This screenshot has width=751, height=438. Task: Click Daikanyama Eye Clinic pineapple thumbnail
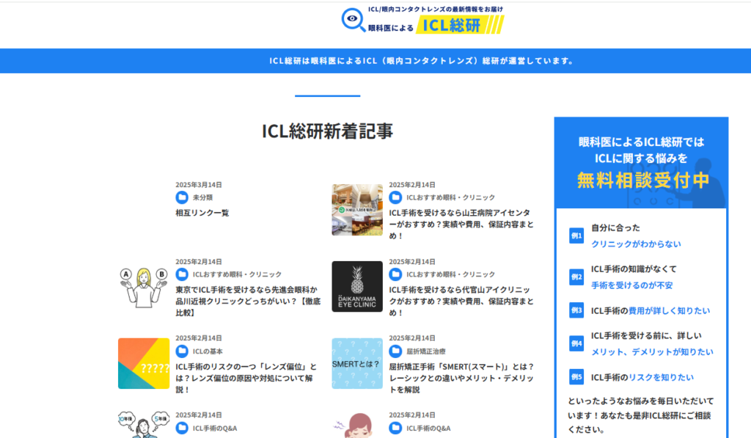(357, 287)
